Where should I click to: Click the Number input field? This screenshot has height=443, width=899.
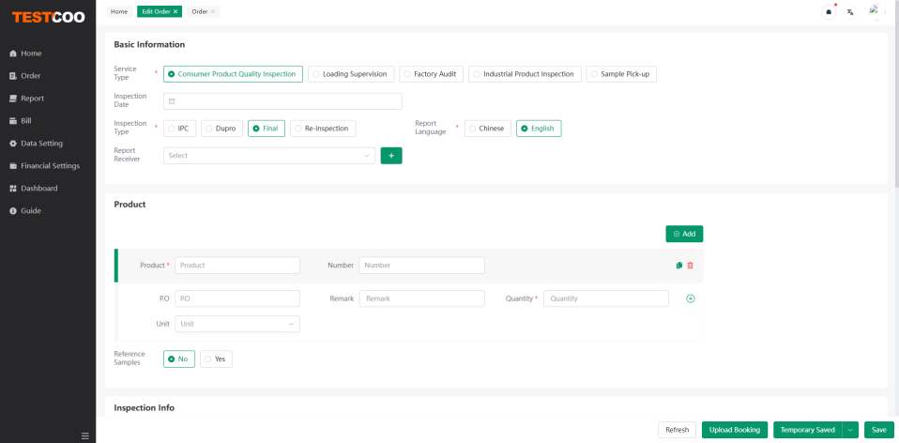point(422,266)
